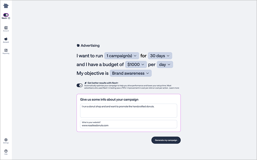The width and height of the screenshot is (257, 160).
Task: Open the megaphone advertising icon
Action: [6, 39]
